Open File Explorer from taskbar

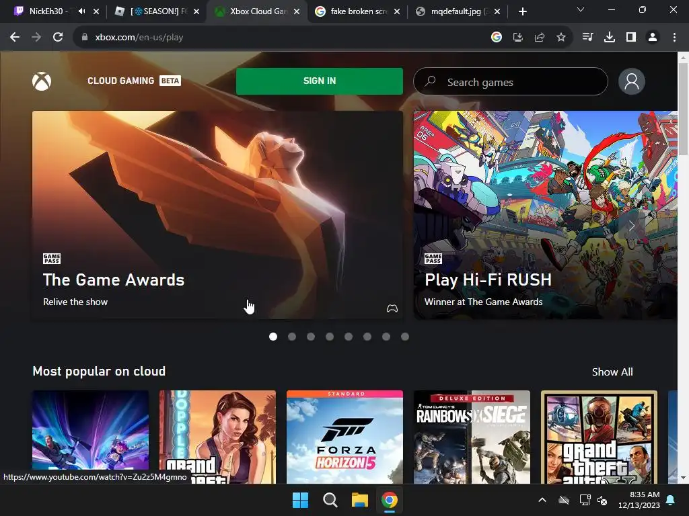click(359, 500)
